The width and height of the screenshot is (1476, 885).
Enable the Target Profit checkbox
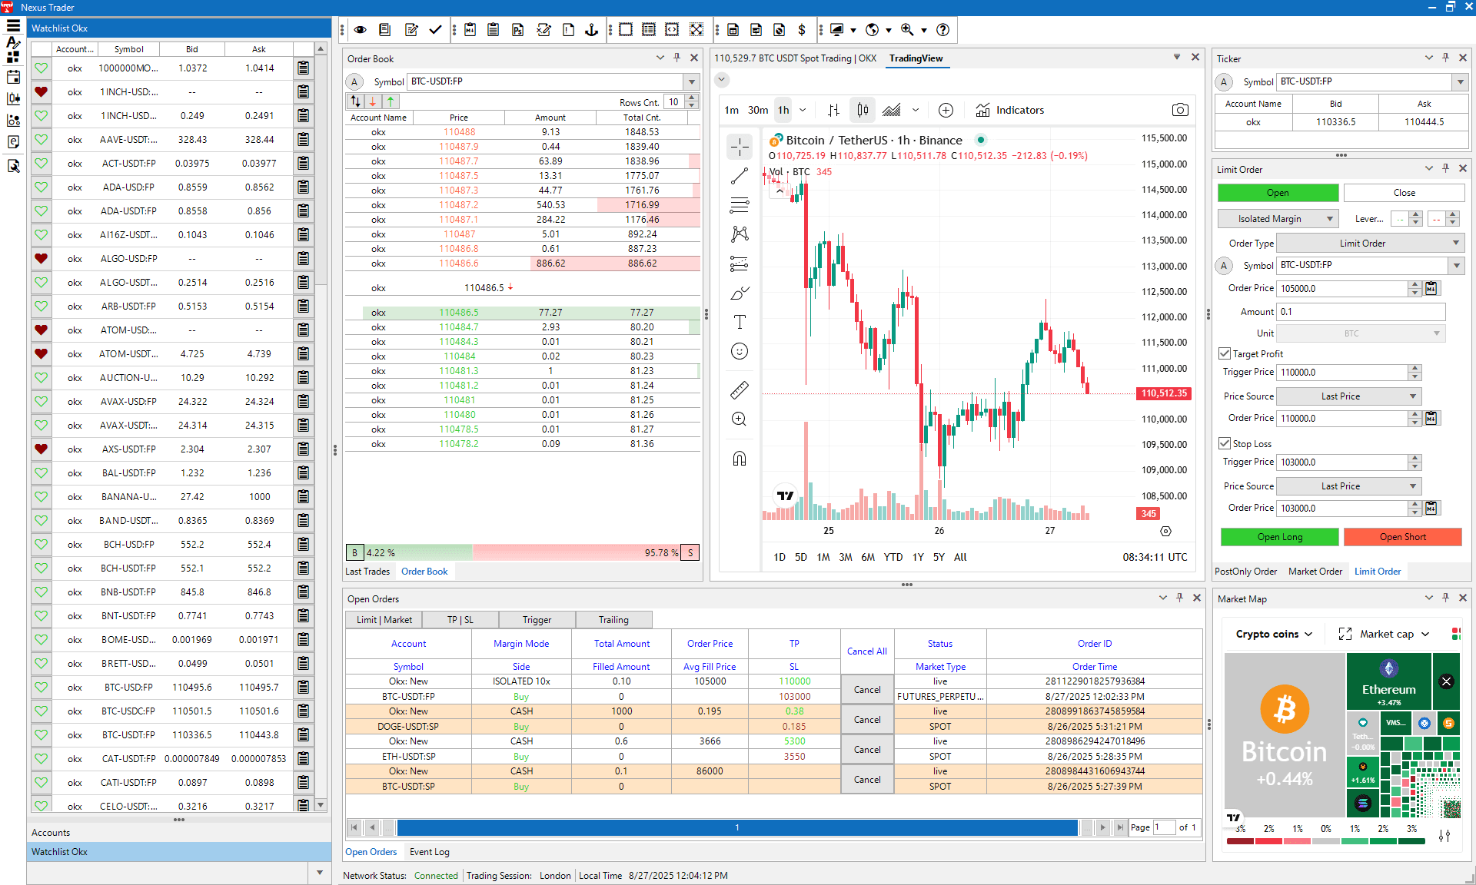point(1224,353)
